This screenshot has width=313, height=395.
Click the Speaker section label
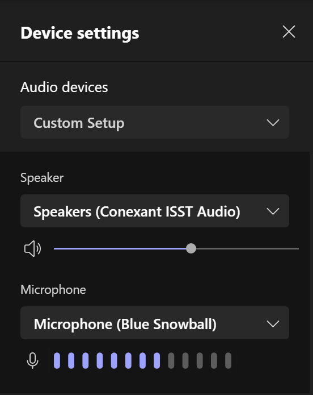pyautogui.click(x=42, y=178)
